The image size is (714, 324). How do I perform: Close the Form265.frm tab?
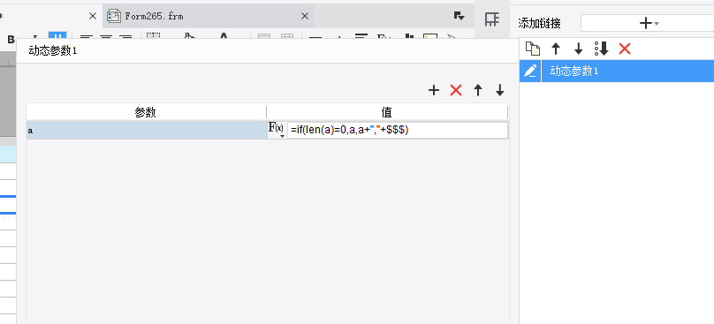[305, 16]
